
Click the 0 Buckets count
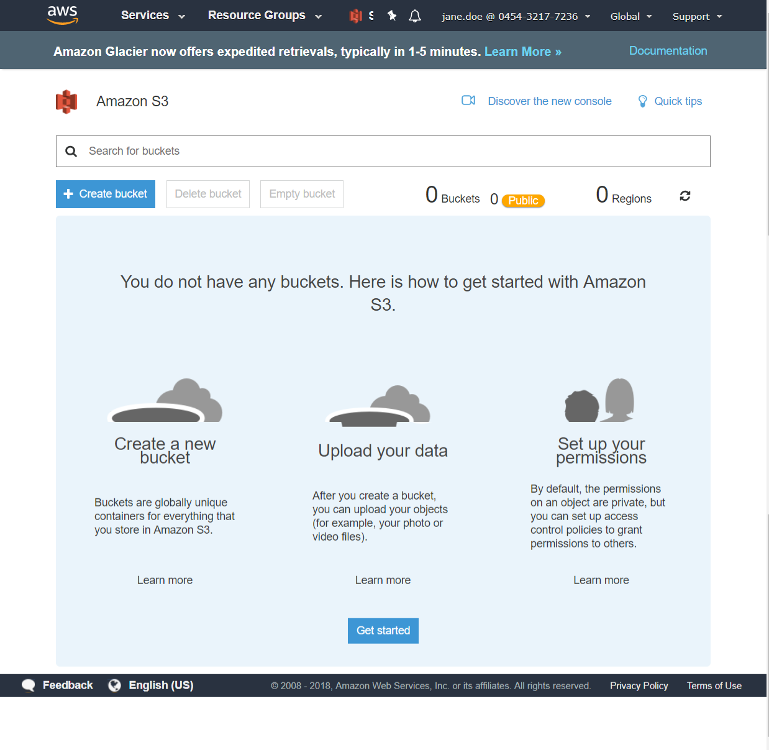(x=453, y=196)
